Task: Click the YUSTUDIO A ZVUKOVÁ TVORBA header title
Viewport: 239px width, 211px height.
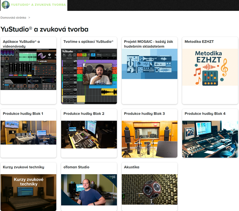Action: (x=38, y=5)
